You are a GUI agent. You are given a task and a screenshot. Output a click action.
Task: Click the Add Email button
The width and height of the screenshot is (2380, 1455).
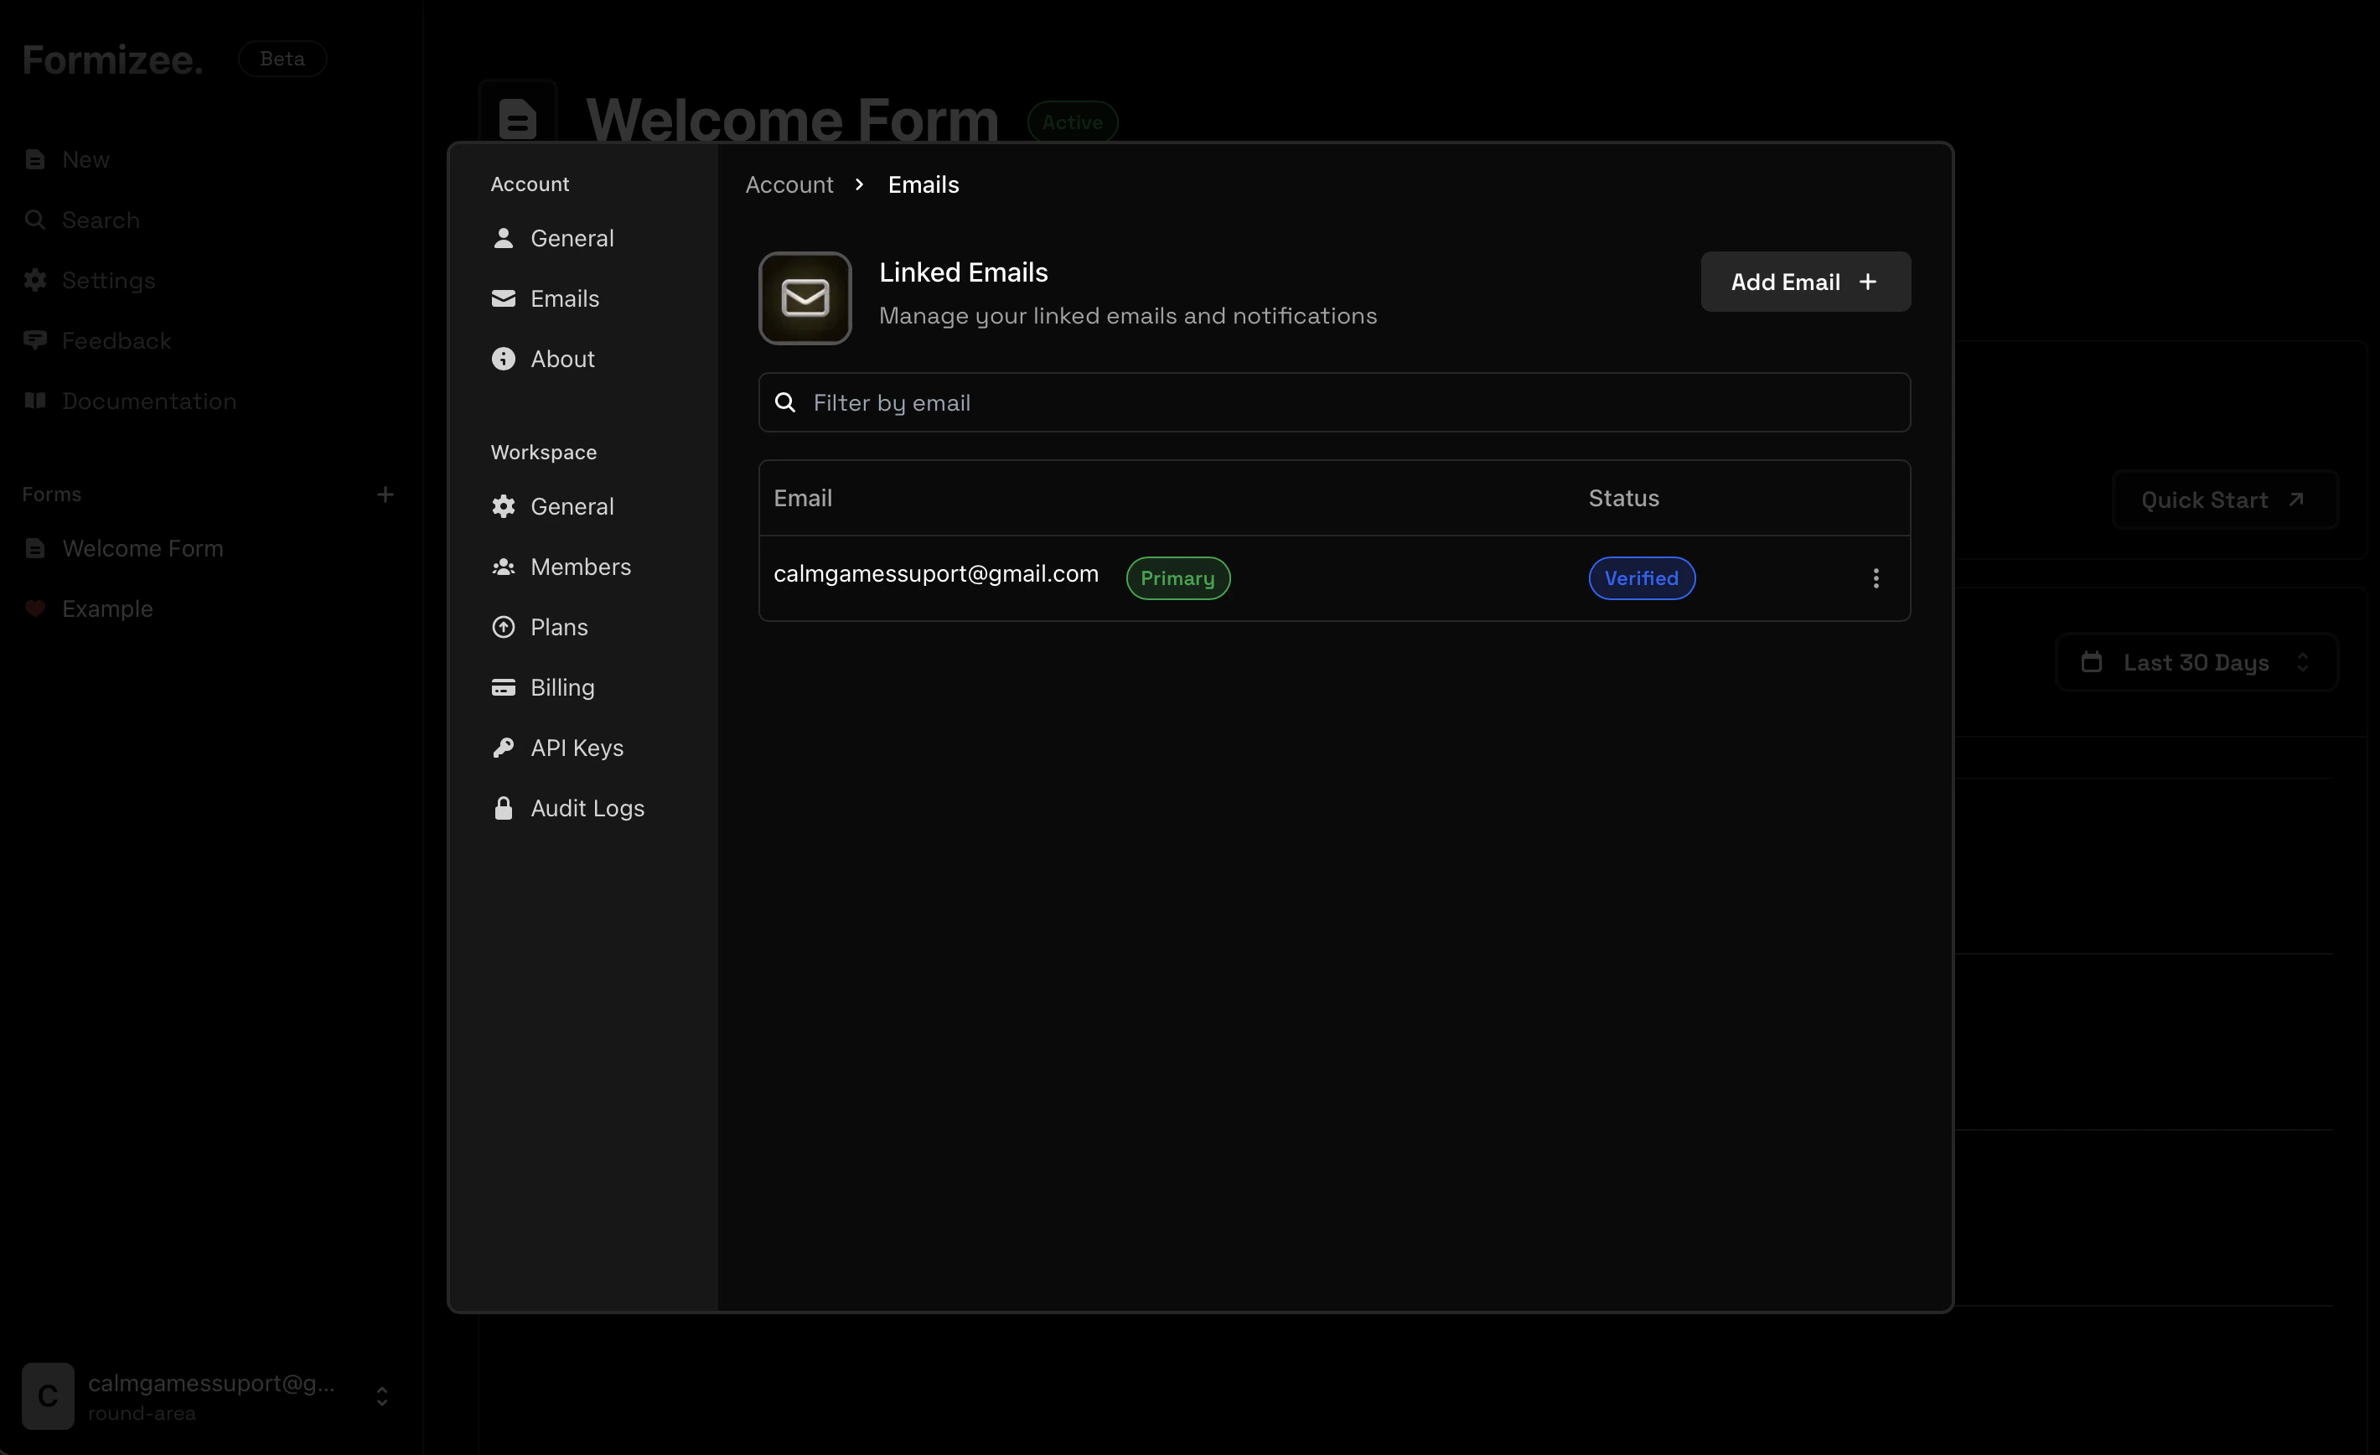[1805, 282]
